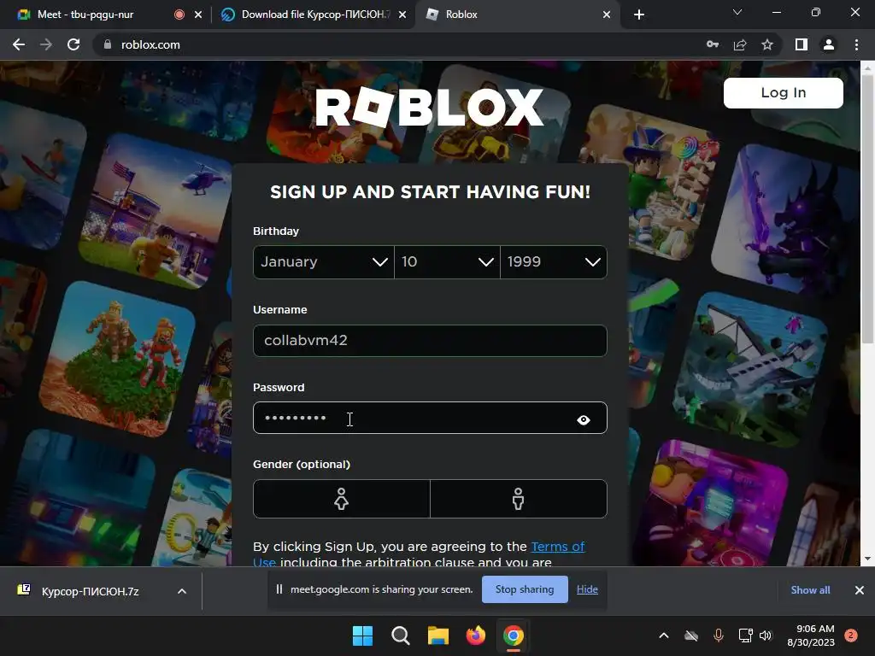Click the page scrollbar thumb
The image size is (875, 656).
click(867, 209)
